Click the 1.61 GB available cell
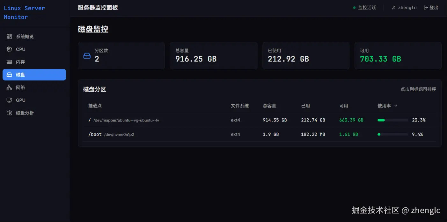This screenshot has height=222, width=447. [348, 135]
